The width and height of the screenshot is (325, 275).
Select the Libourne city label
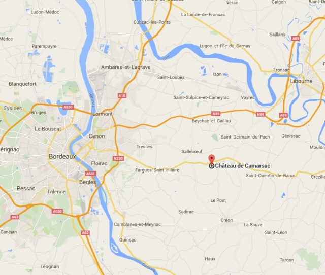coord(301,81)
